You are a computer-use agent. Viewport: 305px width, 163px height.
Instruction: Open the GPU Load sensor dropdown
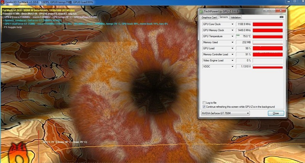coord(232,48)
